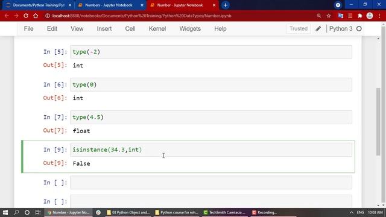The image size is (386, 217).
Task: Click into the type(0) code cell
Action: coord(211,84)
